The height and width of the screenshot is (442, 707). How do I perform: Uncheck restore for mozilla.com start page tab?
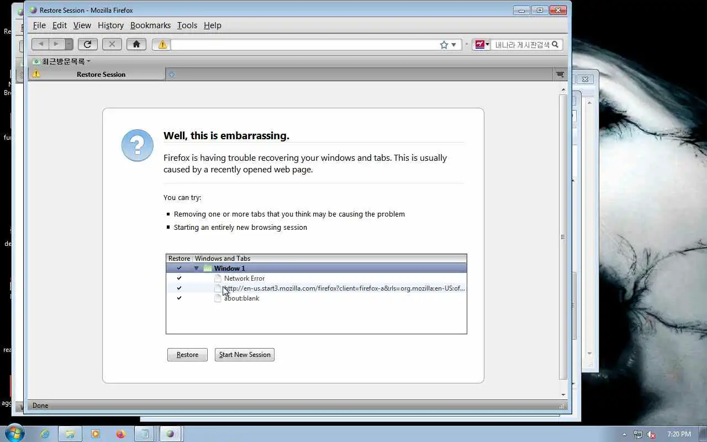[179, 288]
